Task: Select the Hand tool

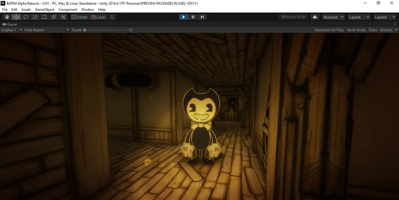Action: tap(7, 17)
